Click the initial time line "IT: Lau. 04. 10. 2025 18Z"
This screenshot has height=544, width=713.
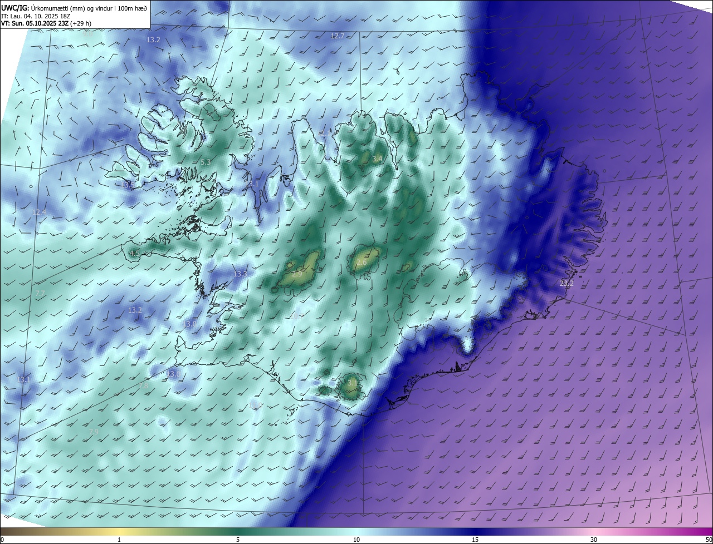37,17
